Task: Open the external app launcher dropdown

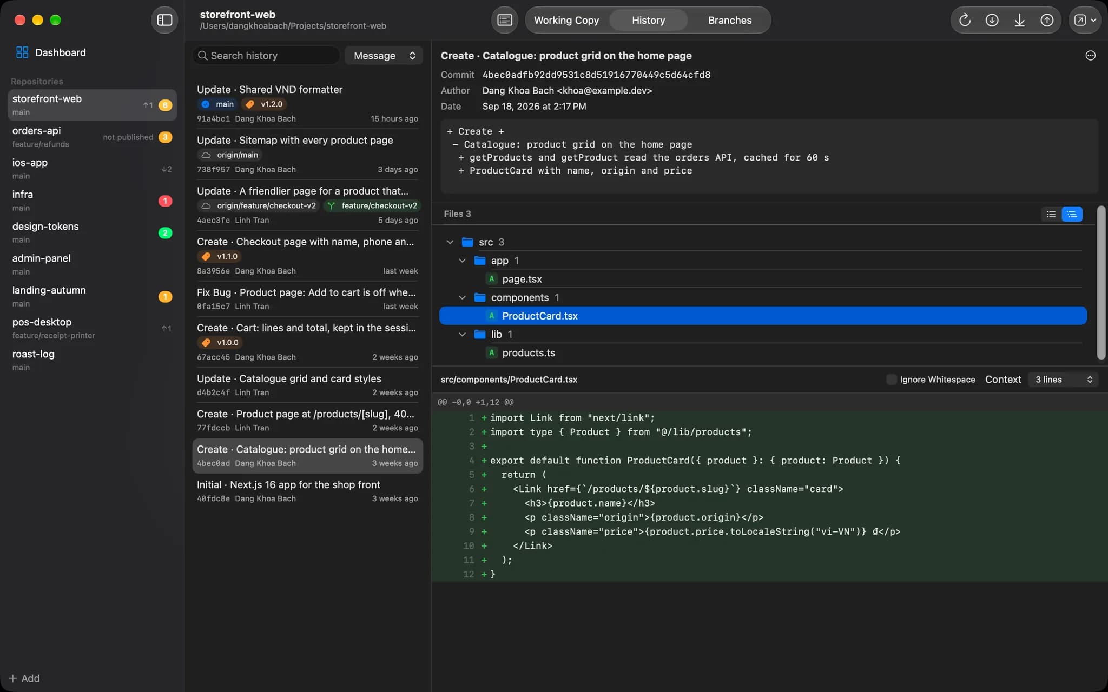Action: coord(1085,20)
